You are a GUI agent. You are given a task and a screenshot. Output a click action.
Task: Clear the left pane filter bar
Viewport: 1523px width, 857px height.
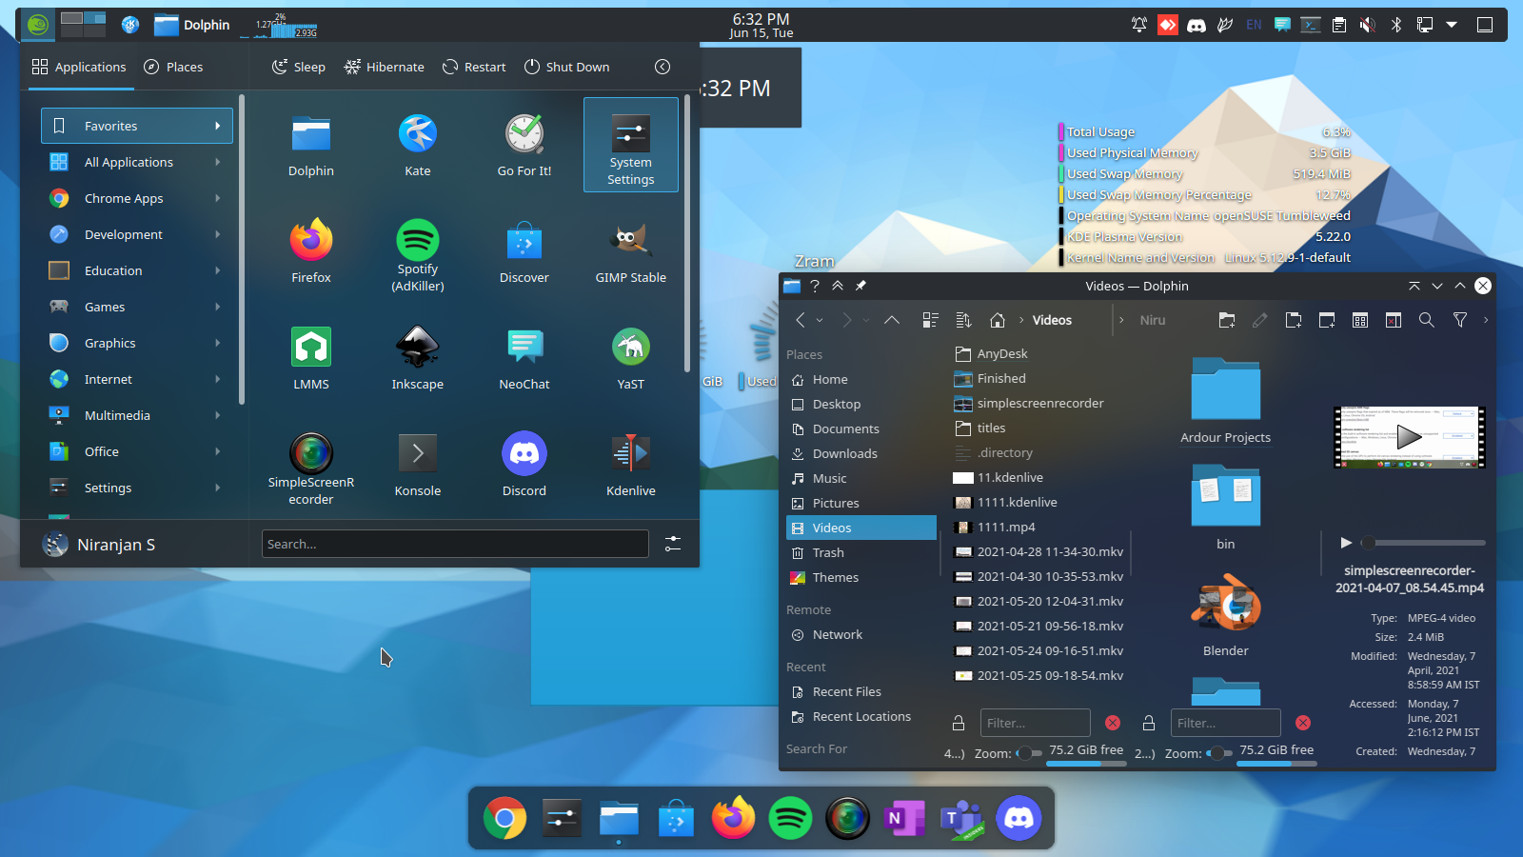coord(1113,723)
